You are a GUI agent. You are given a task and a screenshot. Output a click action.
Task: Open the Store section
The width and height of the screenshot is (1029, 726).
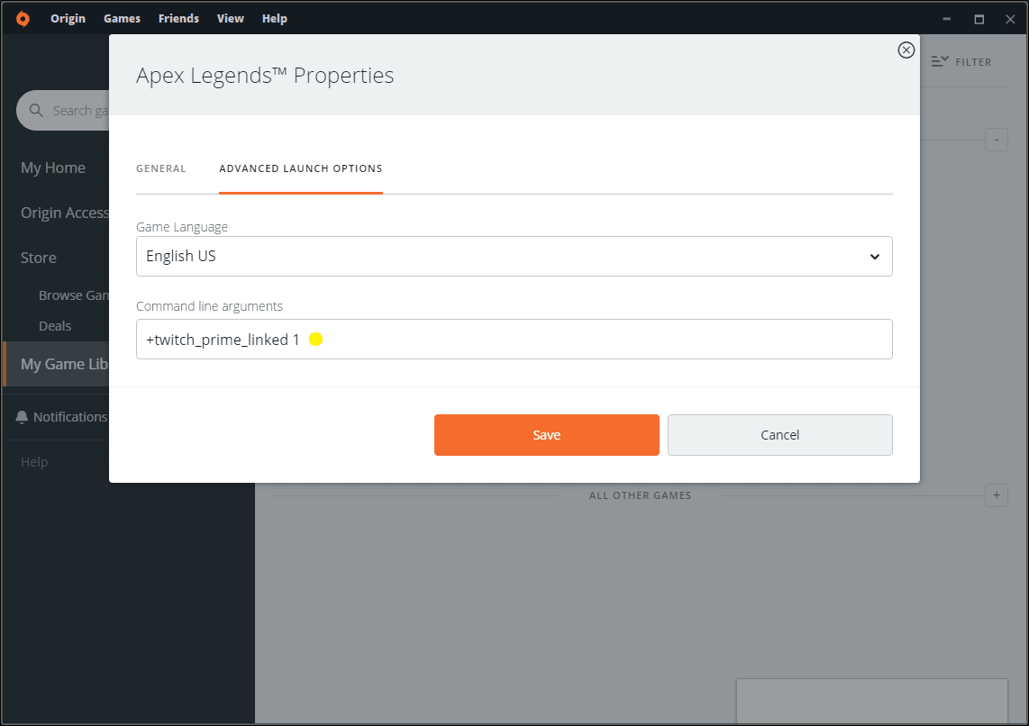pos(38,258)
